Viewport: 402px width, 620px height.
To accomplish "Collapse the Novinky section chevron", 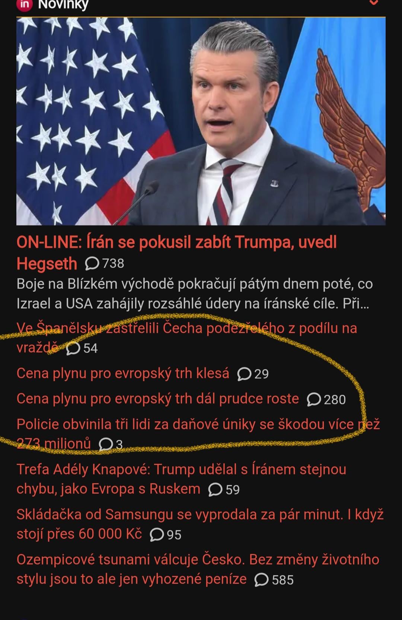I will 373,3.
